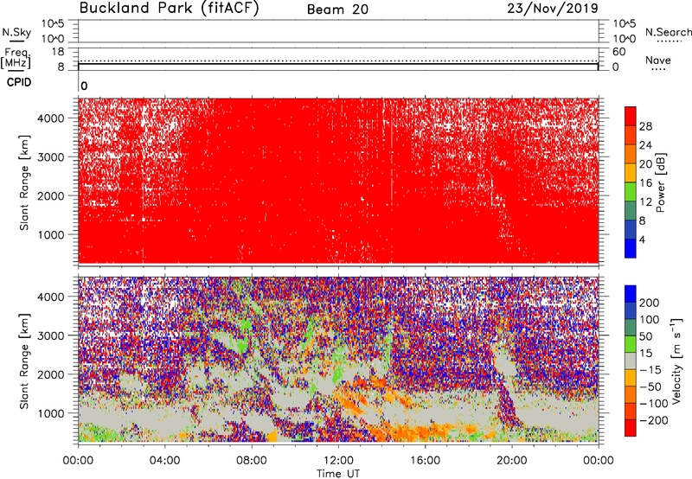Click the 'Time UT' axis label
Image resolution: width=692 pixels, height=479 pixels.
[x=338, y=474]
